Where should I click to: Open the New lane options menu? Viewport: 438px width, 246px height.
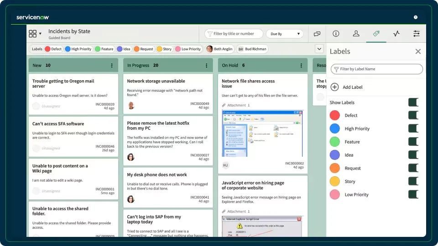pos(112,66)
